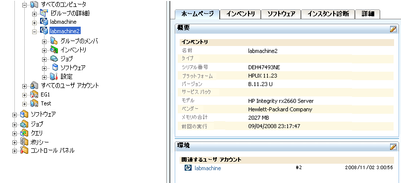This screenshot has height=183, width=401.
Task: Open the 詳細 tab
Action: pos(368,14)
